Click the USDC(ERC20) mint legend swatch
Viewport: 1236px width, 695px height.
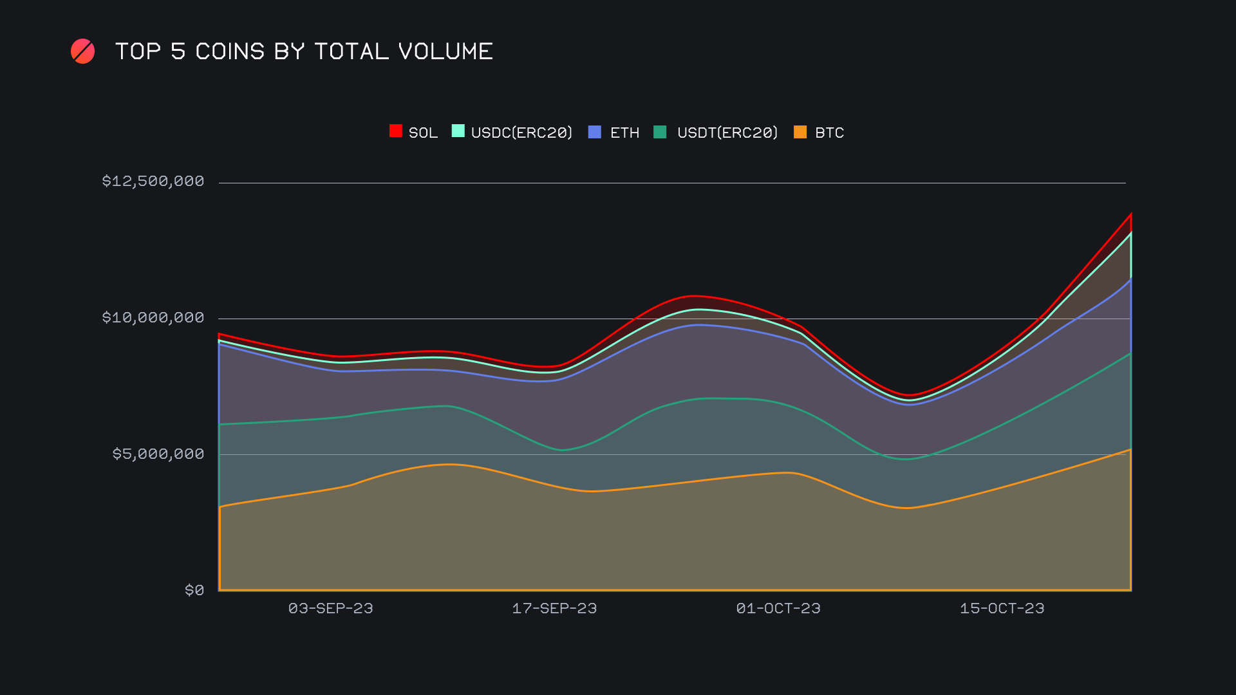(458, 131)
